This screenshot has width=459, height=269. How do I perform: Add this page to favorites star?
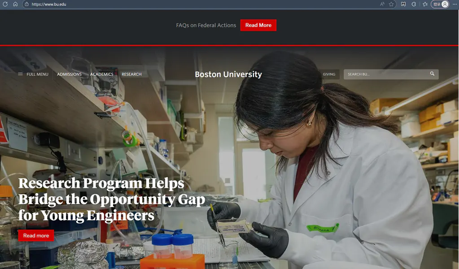[391, 4]
